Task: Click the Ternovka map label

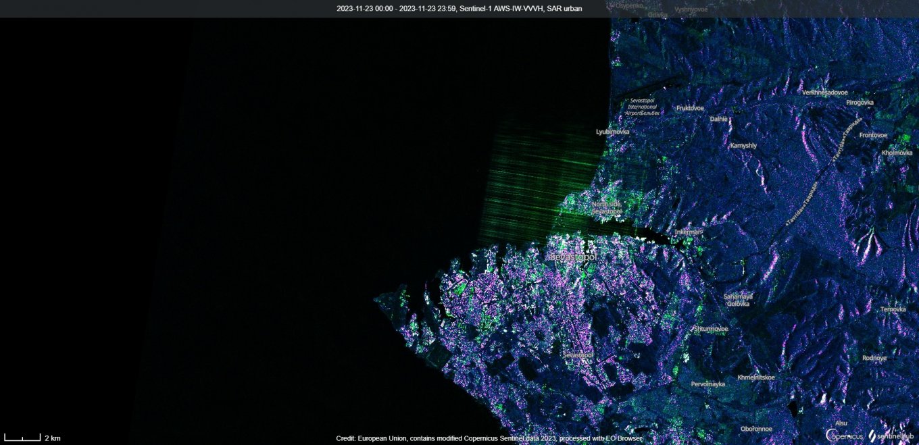Action: (893, 309)
